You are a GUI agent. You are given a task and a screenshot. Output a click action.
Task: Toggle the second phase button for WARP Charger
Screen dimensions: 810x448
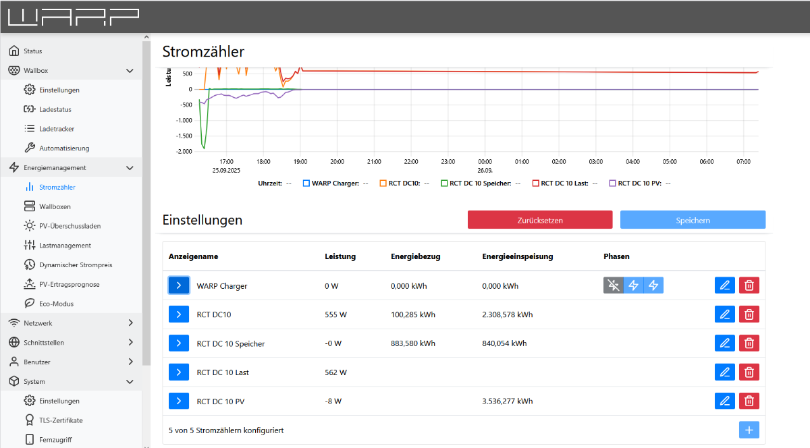[633, 285]
